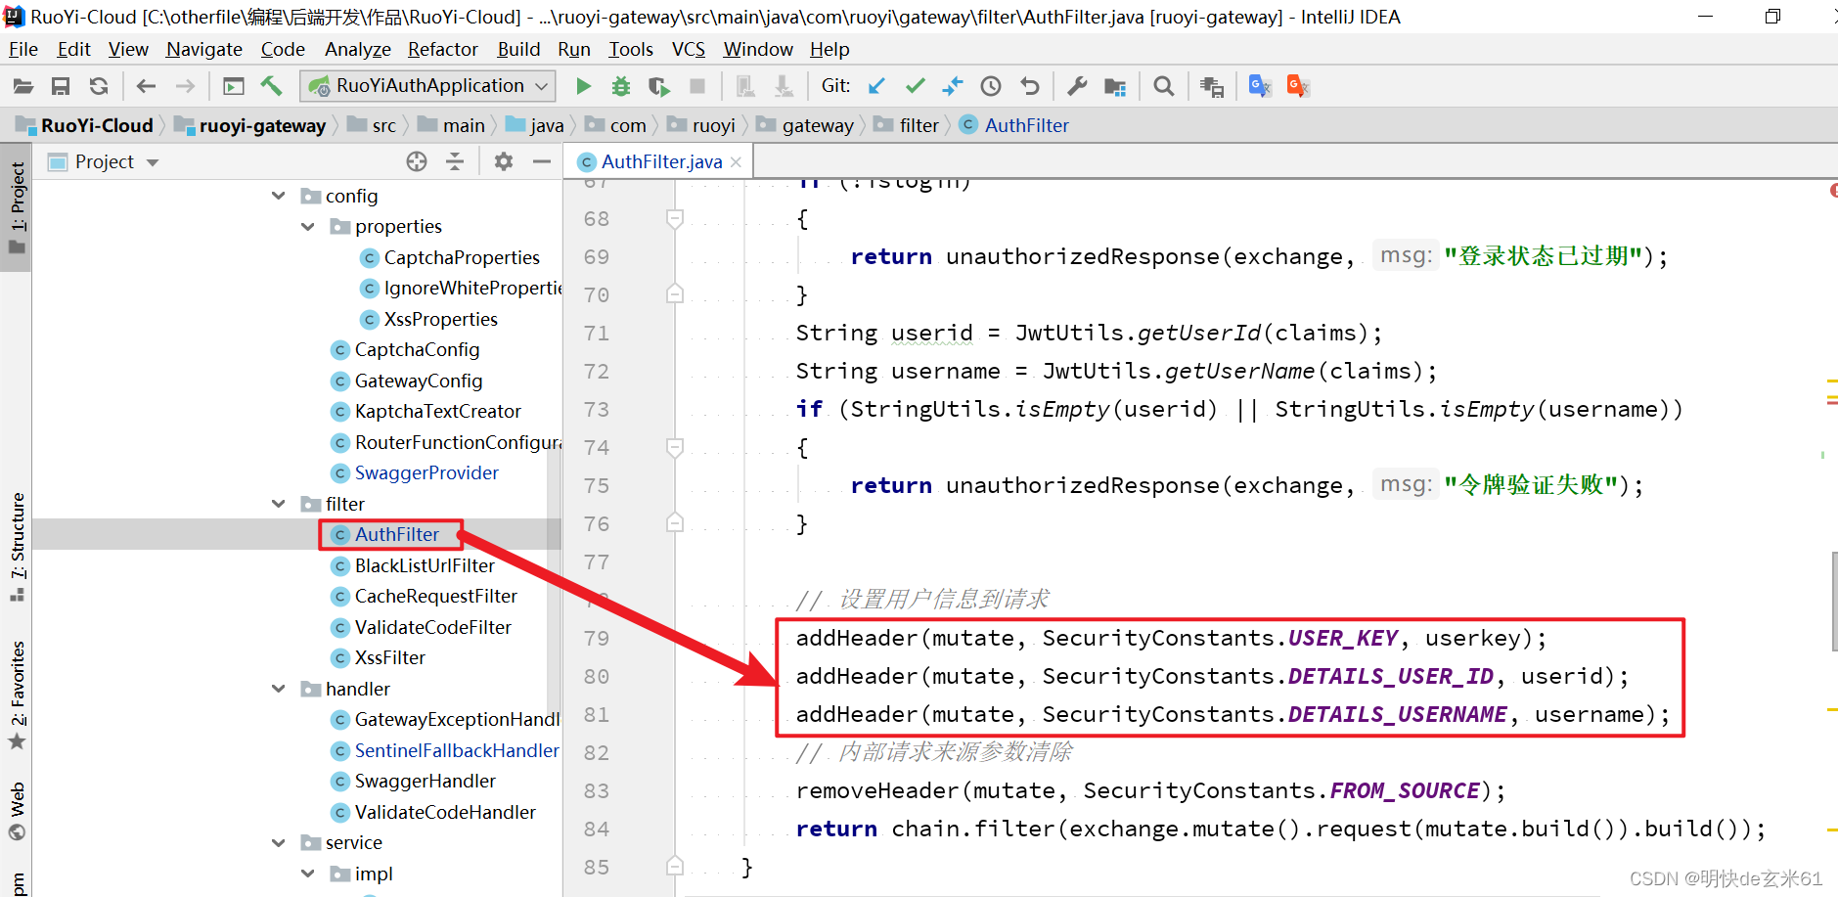Open the Project view type dropdown

[153, 162]
